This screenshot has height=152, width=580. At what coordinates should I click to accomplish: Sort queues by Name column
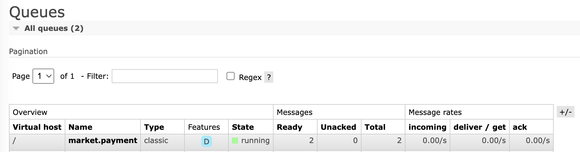(x=80, y=127)
